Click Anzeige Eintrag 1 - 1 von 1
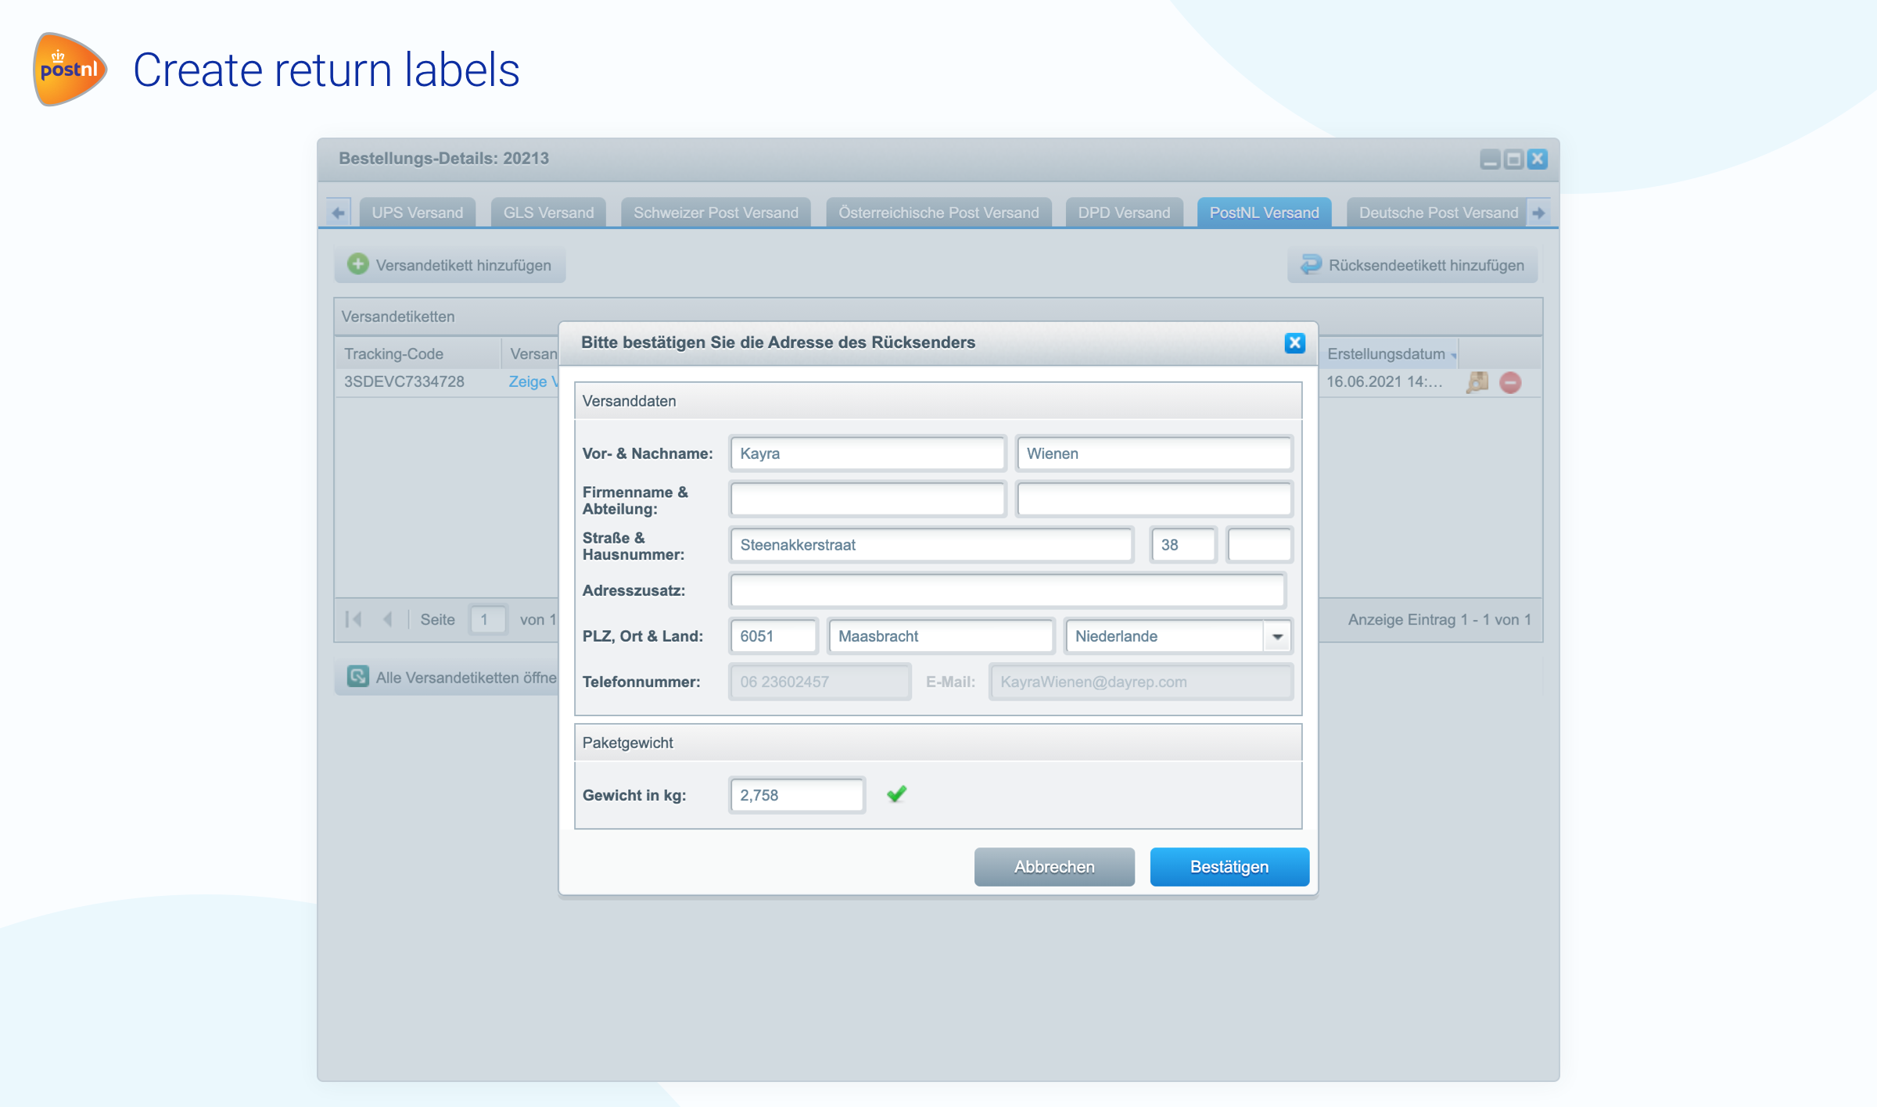 click(x=1439, y=619)
